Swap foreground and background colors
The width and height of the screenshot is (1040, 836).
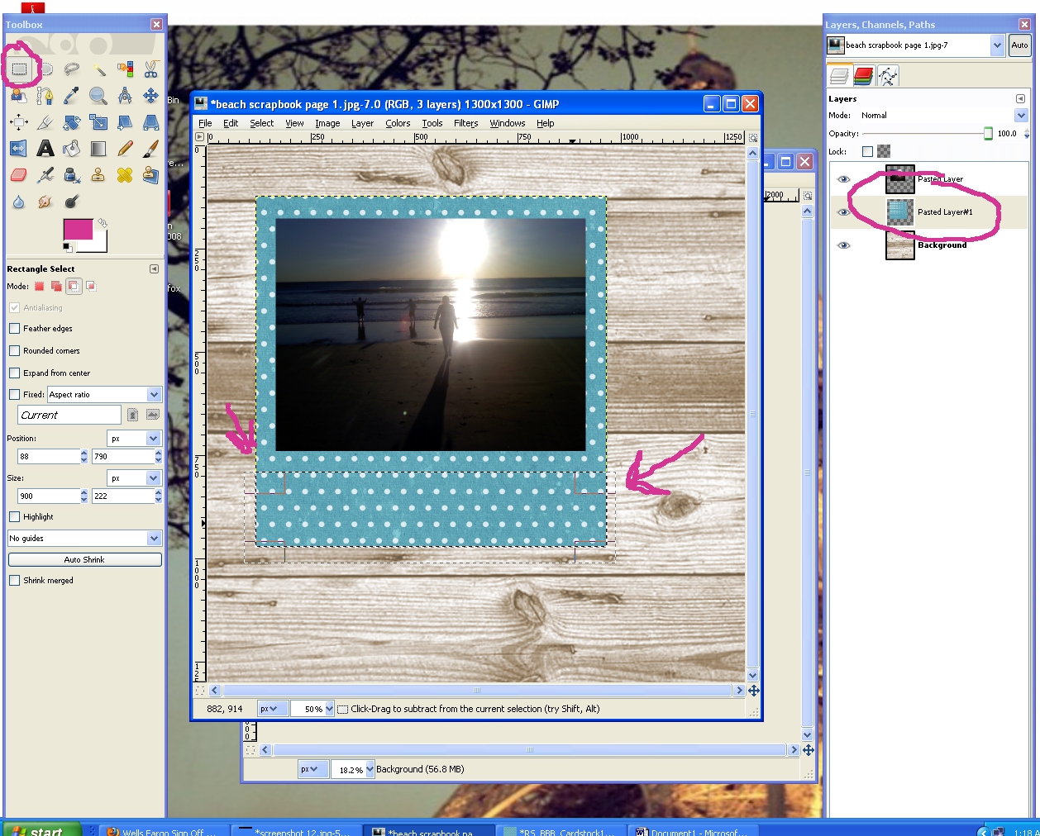coord(103,223)
